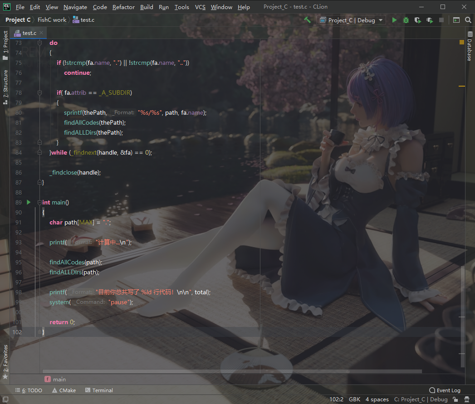
Task: Click the CMake triangle icon
Action: point(54,390)
